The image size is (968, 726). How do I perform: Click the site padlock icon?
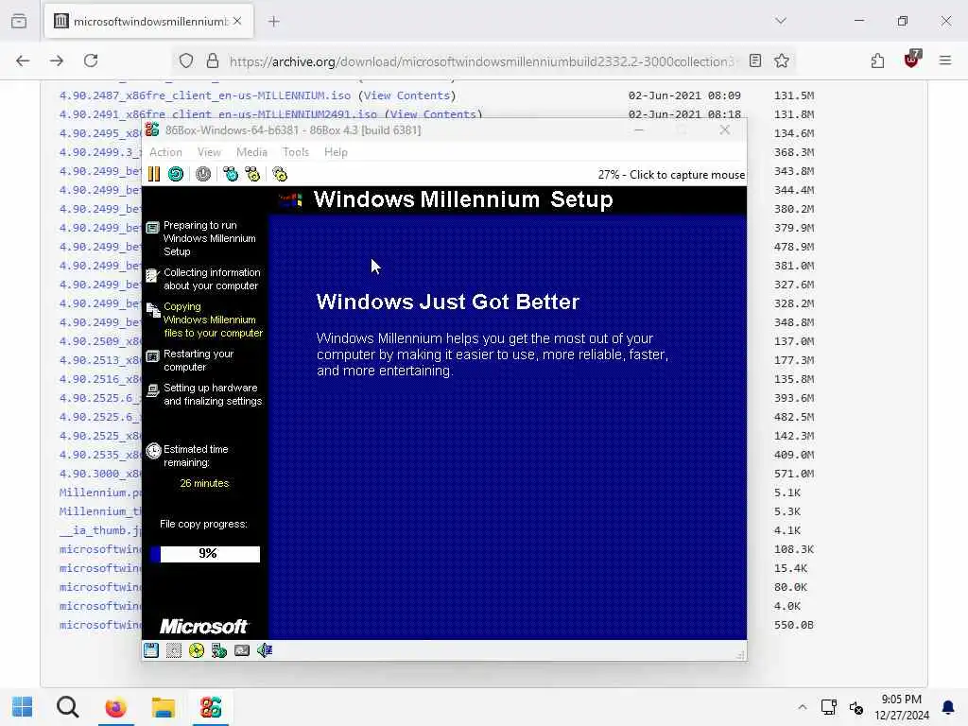pos(213,60)
